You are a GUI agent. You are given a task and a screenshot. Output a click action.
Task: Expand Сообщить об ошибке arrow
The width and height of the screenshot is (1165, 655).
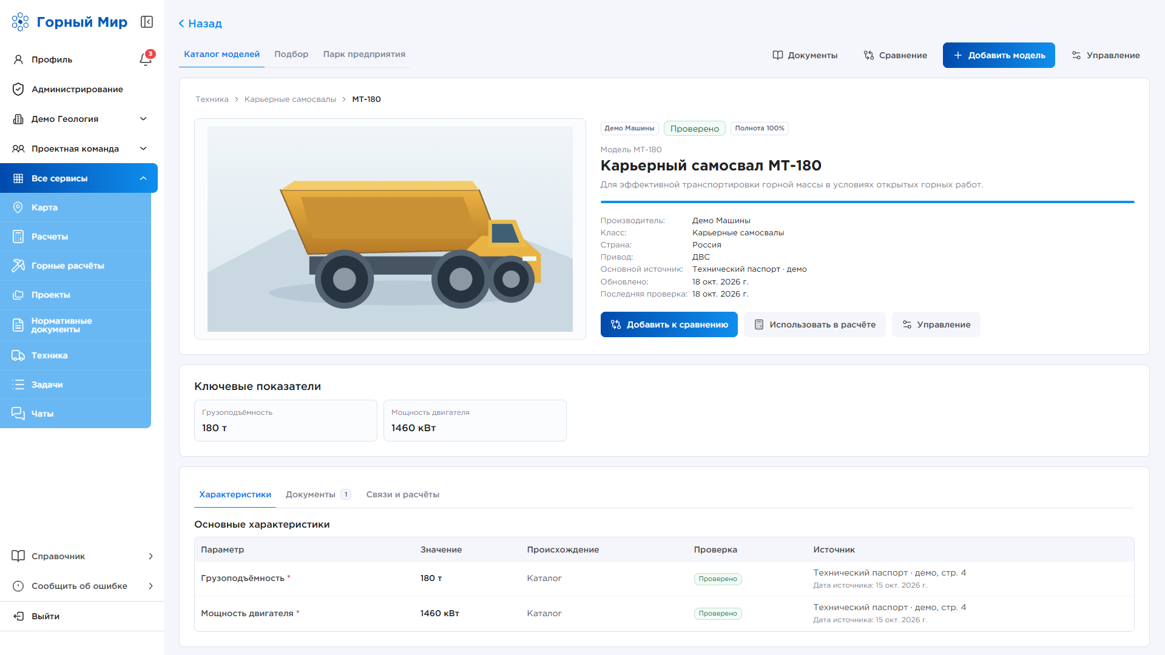tap(150, 586)
